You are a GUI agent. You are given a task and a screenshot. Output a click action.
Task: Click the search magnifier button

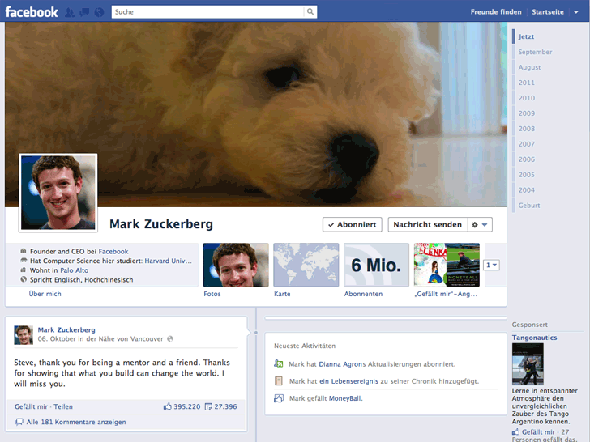coord(310,11)
